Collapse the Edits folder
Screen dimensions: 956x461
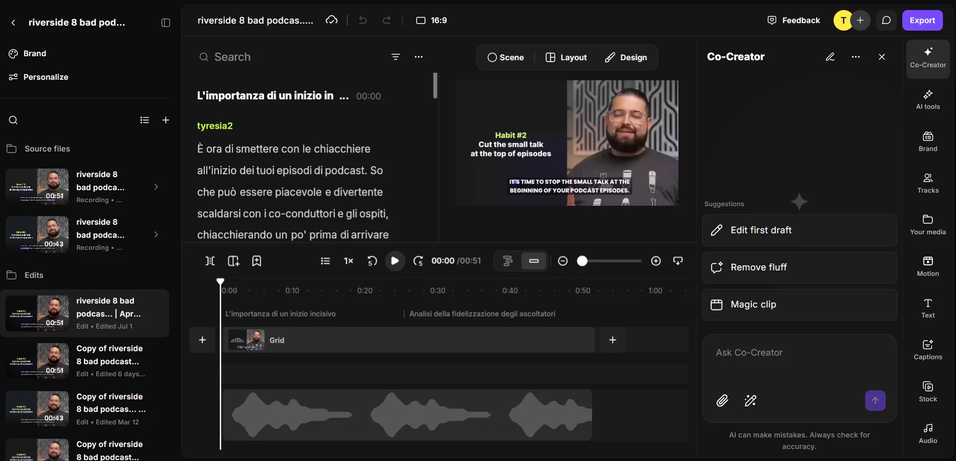25,275
